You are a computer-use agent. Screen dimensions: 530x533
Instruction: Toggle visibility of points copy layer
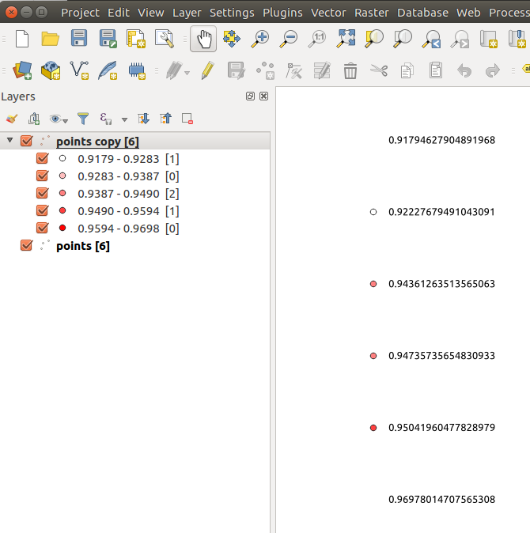27,141
